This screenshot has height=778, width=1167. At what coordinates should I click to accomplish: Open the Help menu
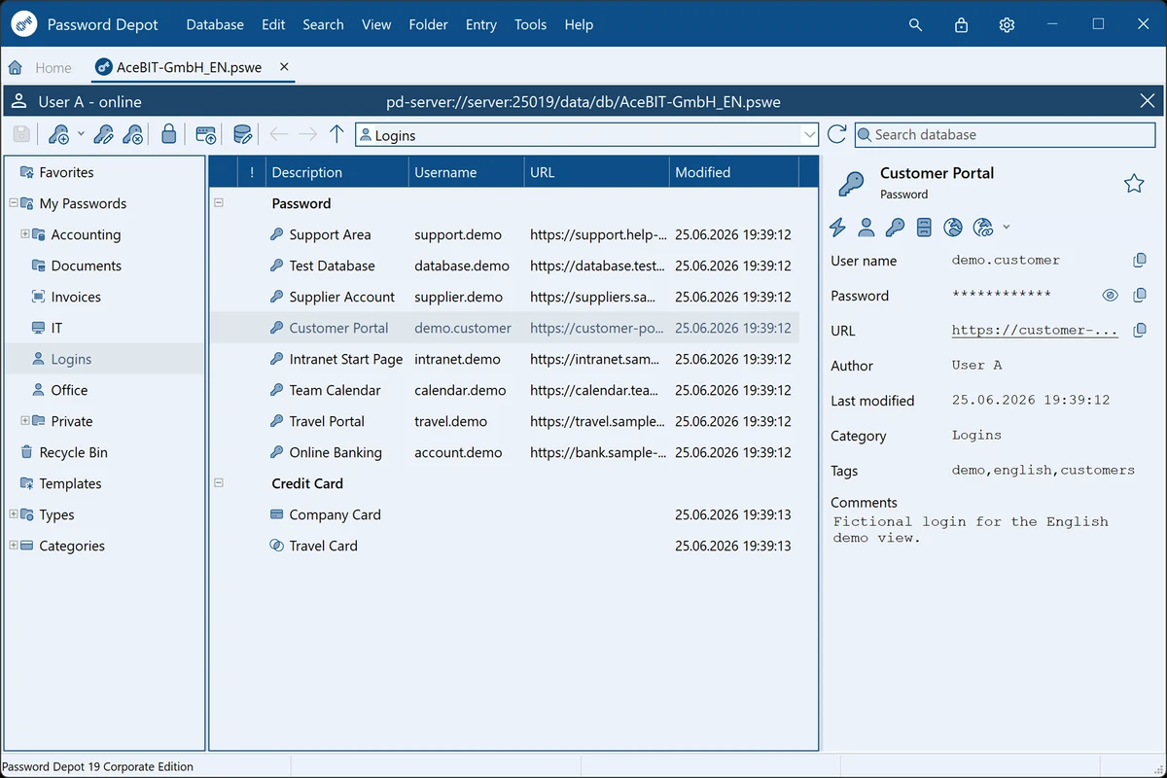pos(579,25)
